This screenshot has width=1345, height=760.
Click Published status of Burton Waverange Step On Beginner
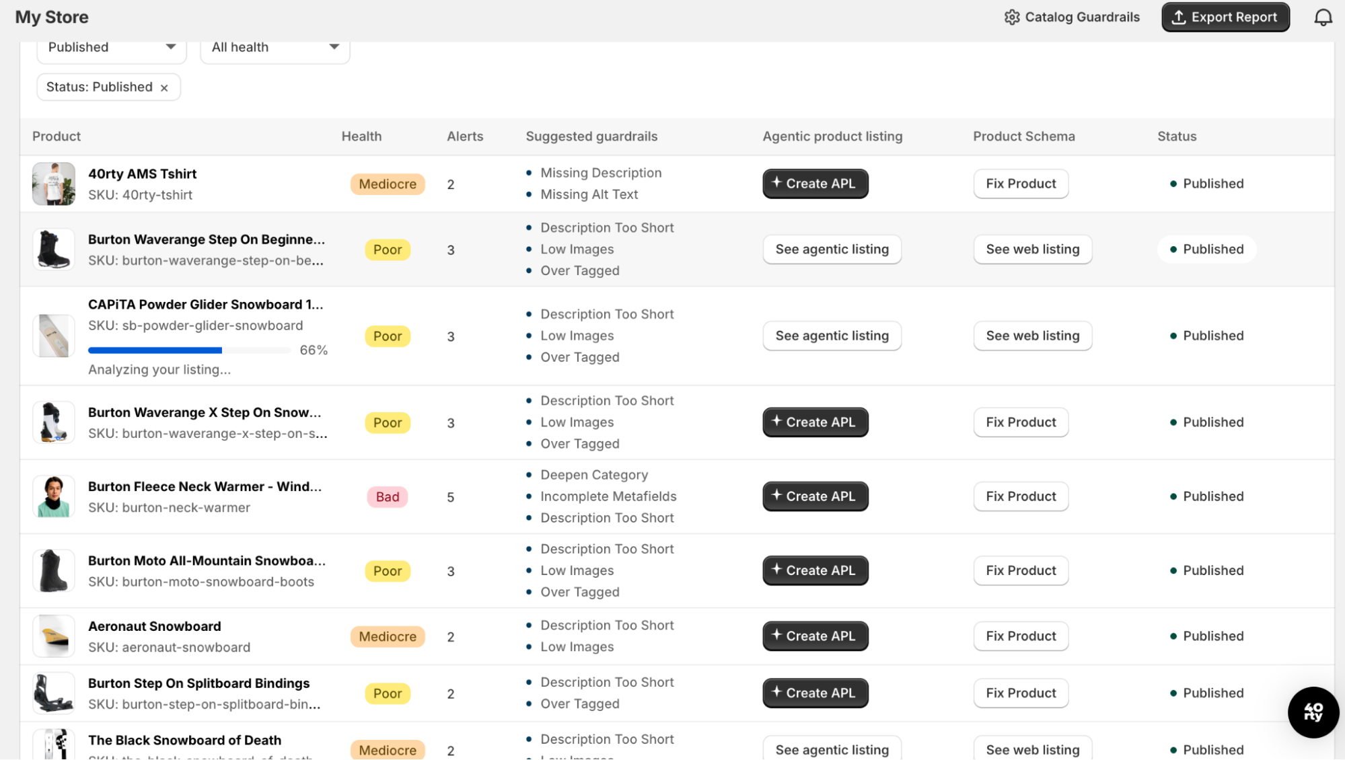pyautogui.click(x=1207, y=250)
